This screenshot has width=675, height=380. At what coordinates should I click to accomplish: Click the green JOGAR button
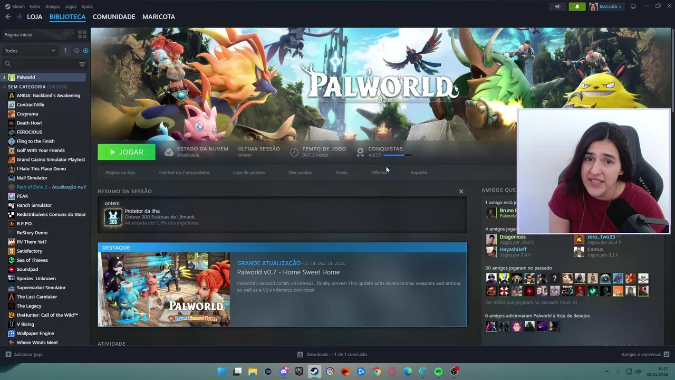127,152
